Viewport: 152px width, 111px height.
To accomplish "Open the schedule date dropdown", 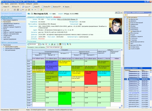I will click(39, 44).
